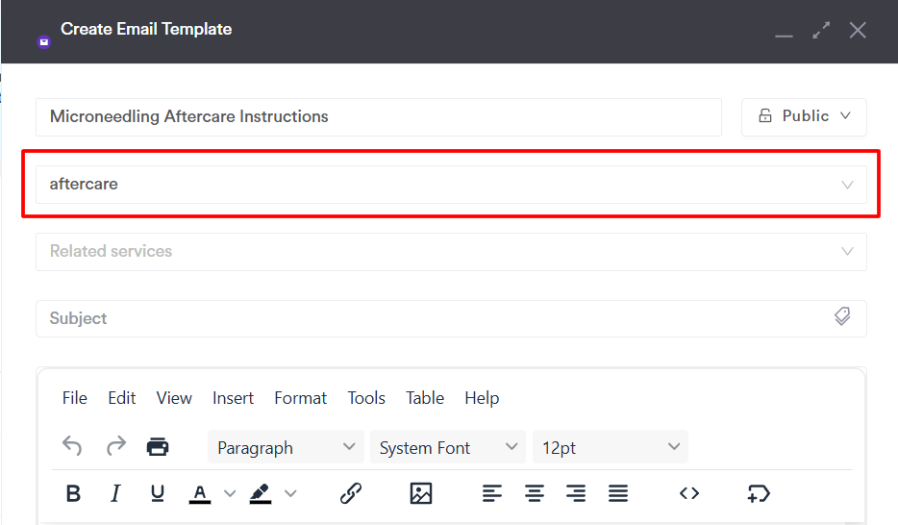Click the Bold formatting icon
Viewport: 898px width, 525px height.
tap(73, 493)
